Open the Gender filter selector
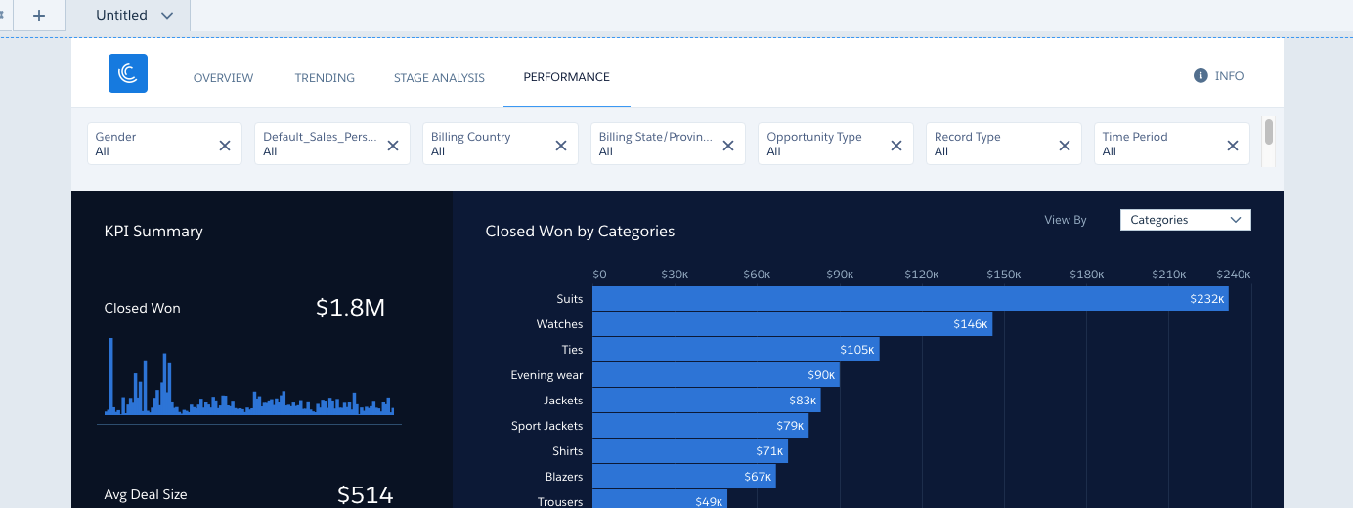 coord(152,144)
